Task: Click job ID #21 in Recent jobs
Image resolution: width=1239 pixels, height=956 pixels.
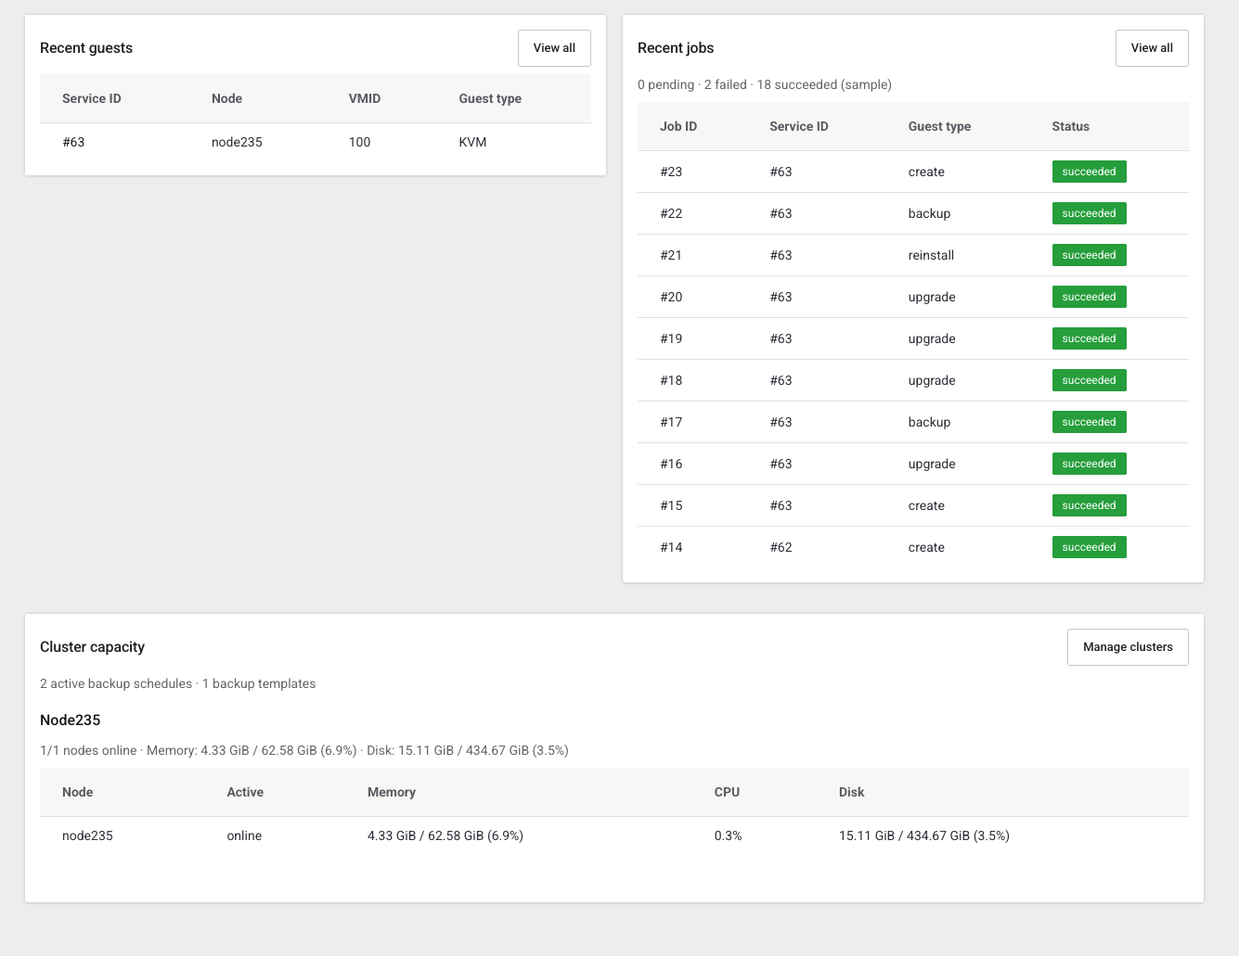Action: point(671,255)
